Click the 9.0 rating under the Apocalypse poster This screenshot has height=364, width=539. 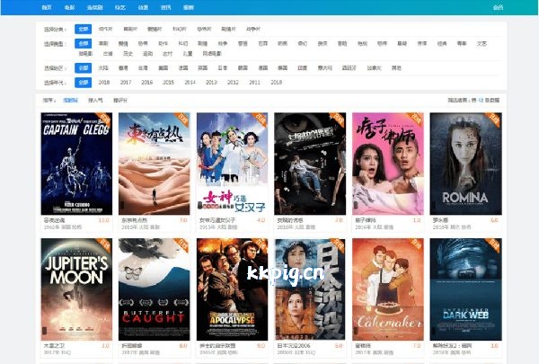[261, 345]
